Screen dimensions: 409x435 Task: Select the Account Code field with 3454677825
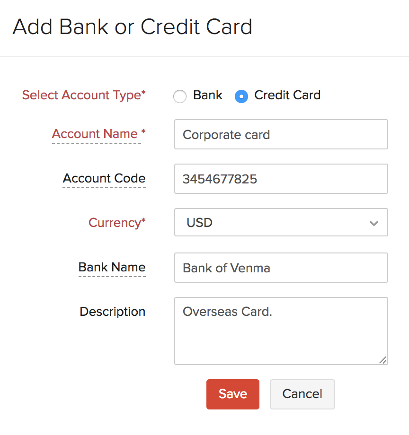281,179
